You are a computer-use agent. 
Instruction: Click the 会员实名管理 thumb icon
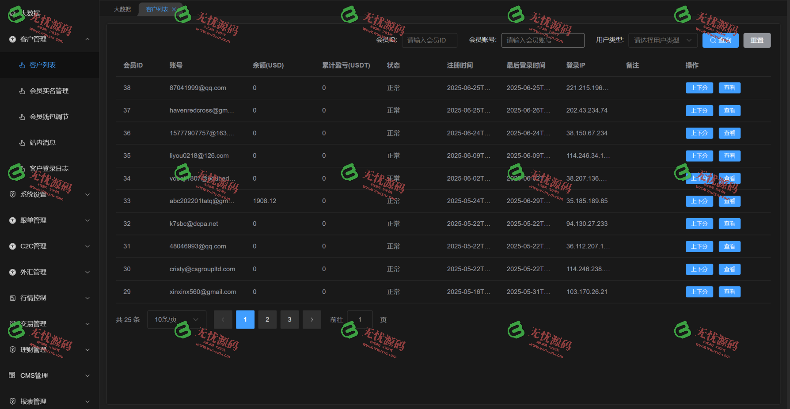(x=22, y=91)
